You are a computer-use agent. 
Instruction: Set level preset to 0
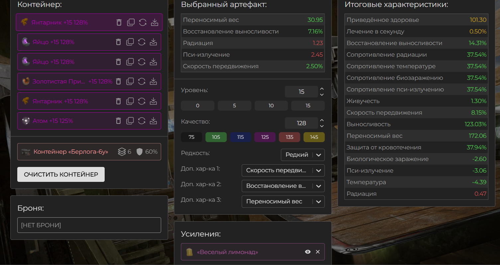(198, 106)
